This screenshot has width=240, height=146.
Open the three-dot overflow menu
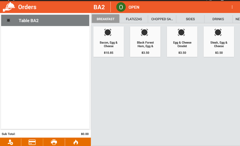(x=232, y=7)
